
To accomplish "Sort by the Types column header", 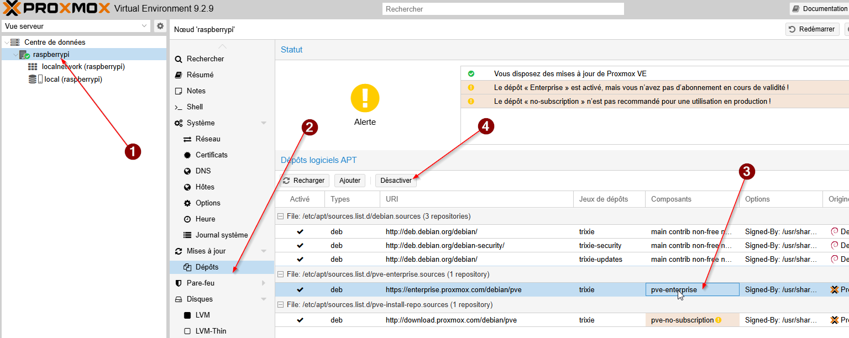I will pyautogui.click(x=353, y=199).
